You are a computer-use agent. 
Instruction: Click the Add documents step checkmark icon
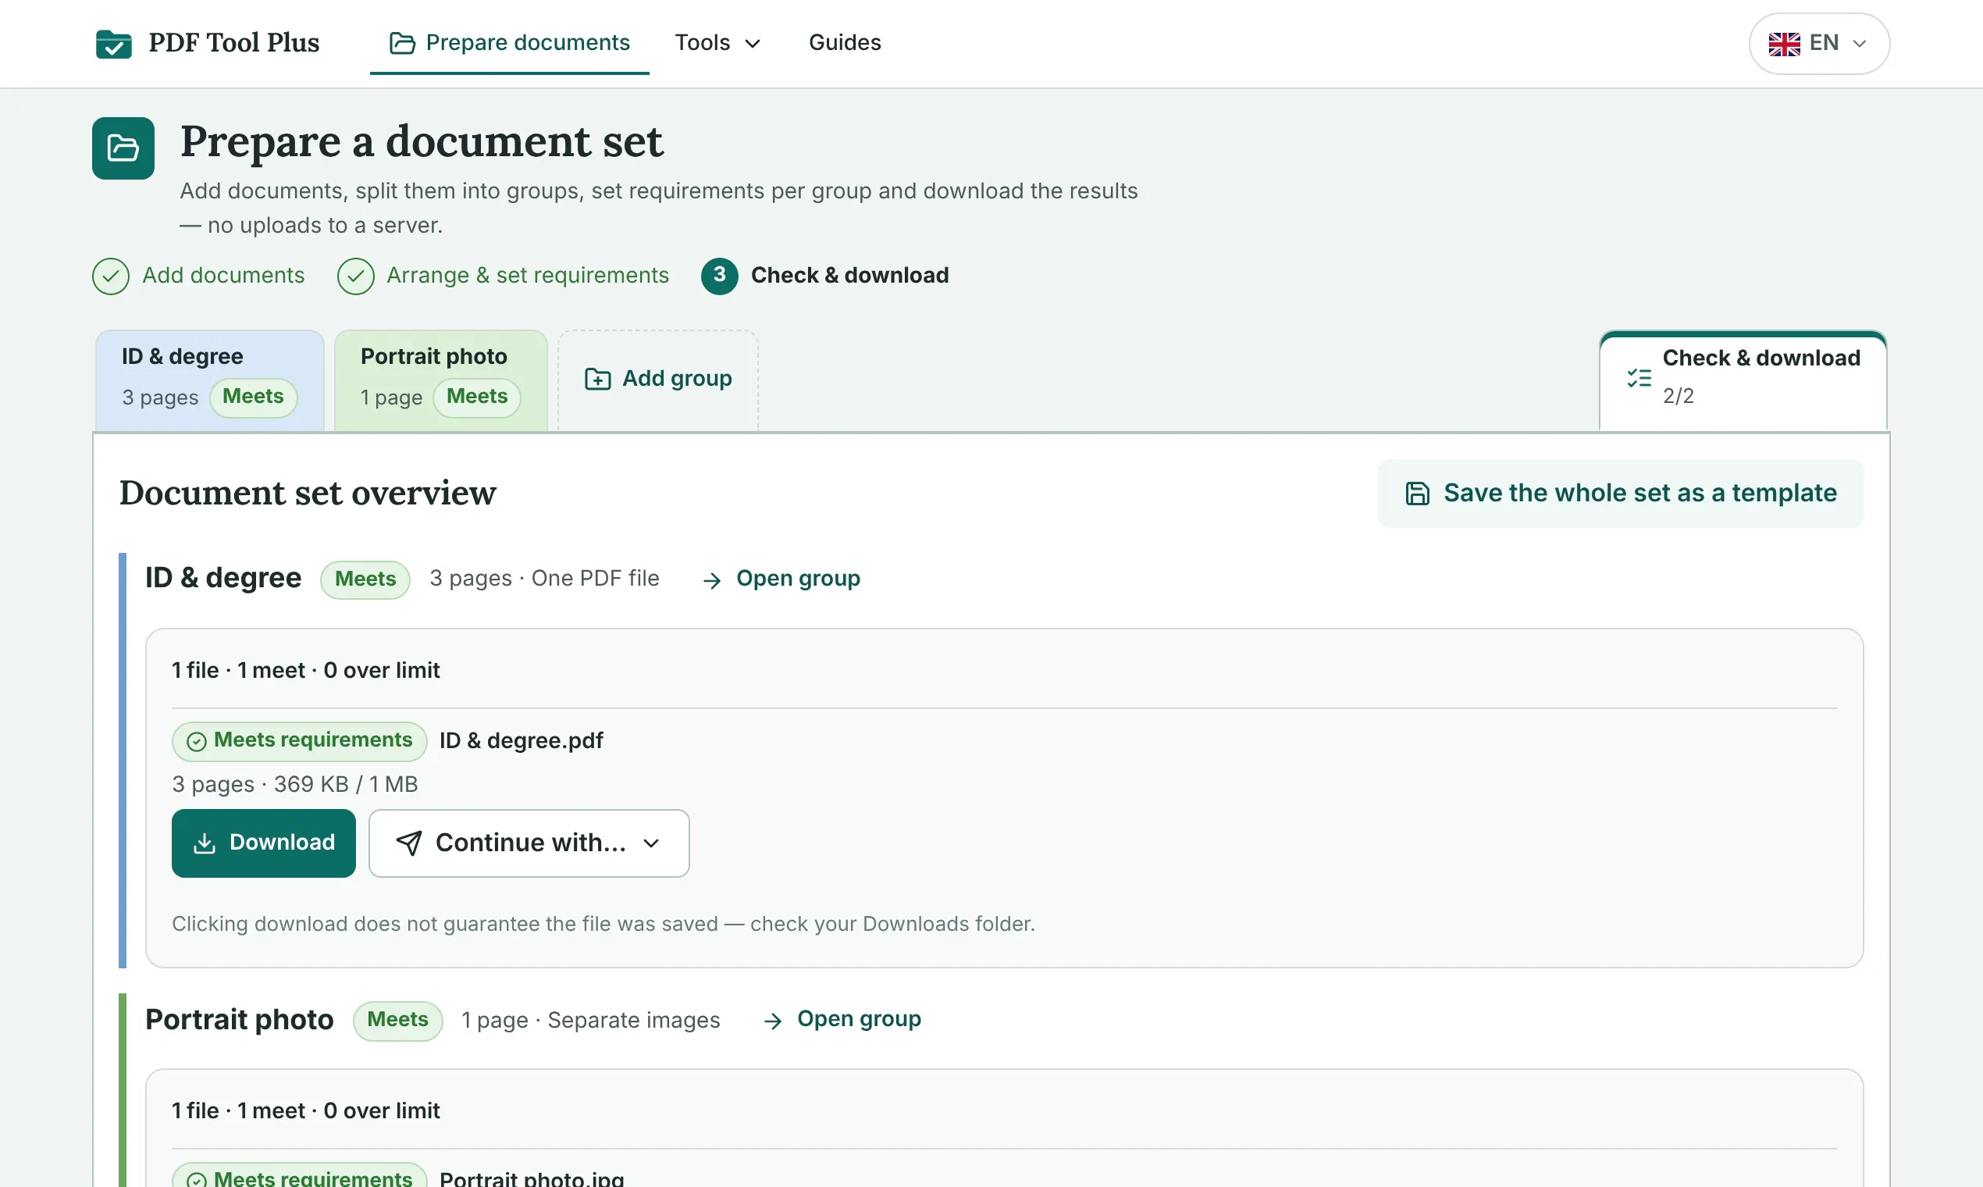(110, 276)
